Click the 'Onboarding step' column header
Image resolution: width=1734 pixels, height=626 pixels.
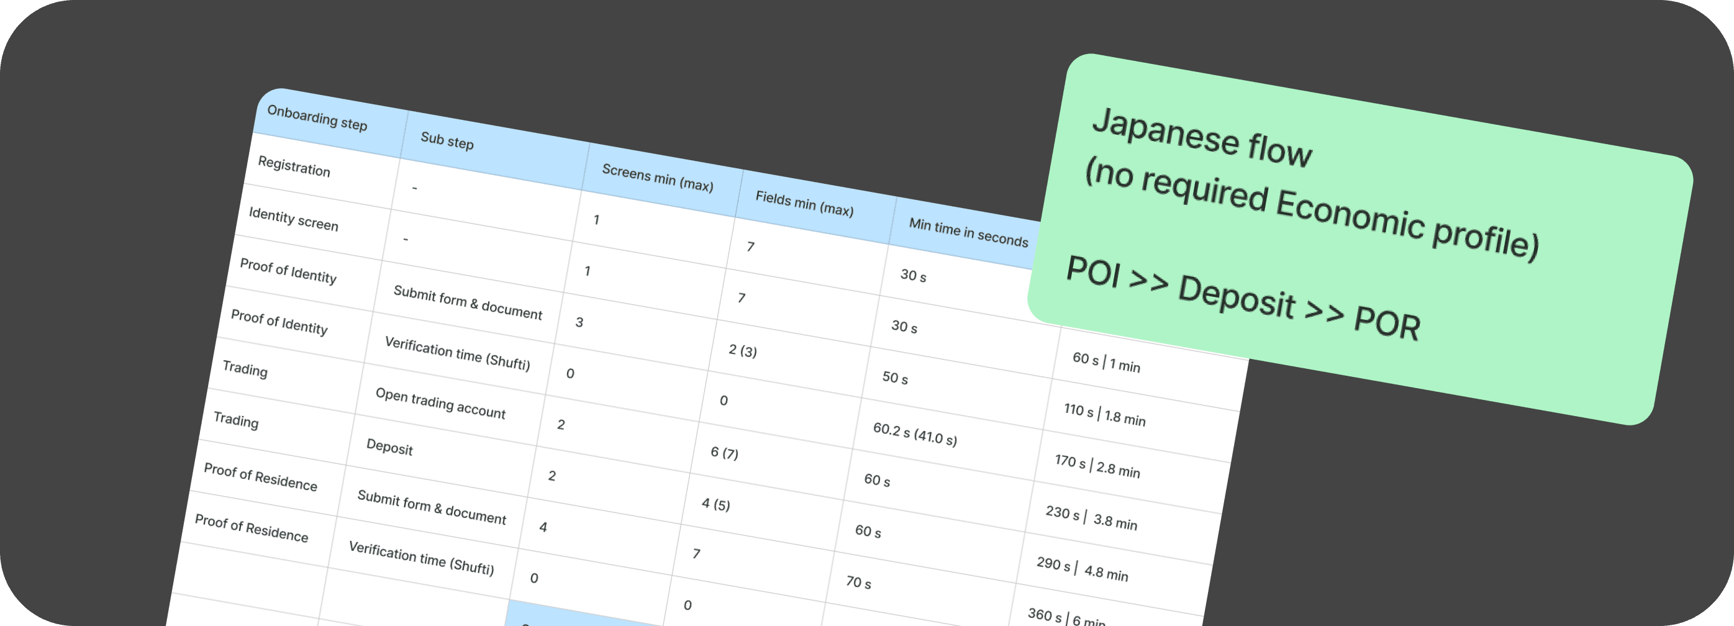tap(317, 119)
